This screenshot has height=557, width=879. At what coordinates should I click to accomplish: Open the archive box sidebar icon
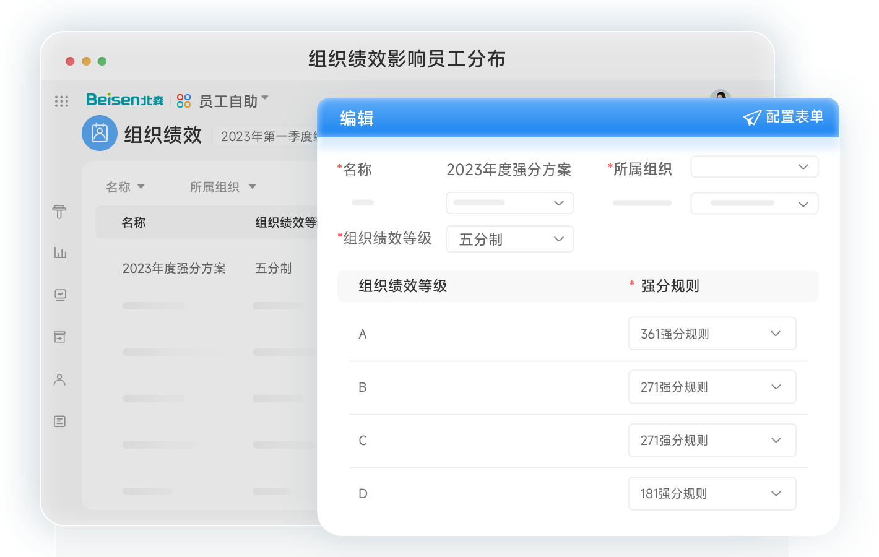pyautogui.click(x=60, y=337)
